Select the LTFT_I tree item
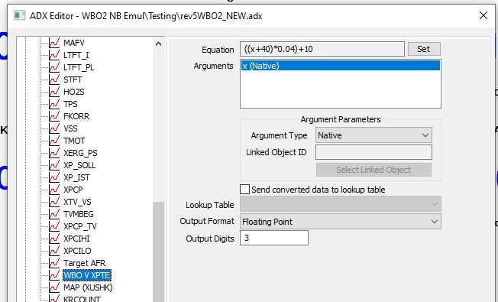The height and width of the screenshot is (302, 498). coord(76,55)
